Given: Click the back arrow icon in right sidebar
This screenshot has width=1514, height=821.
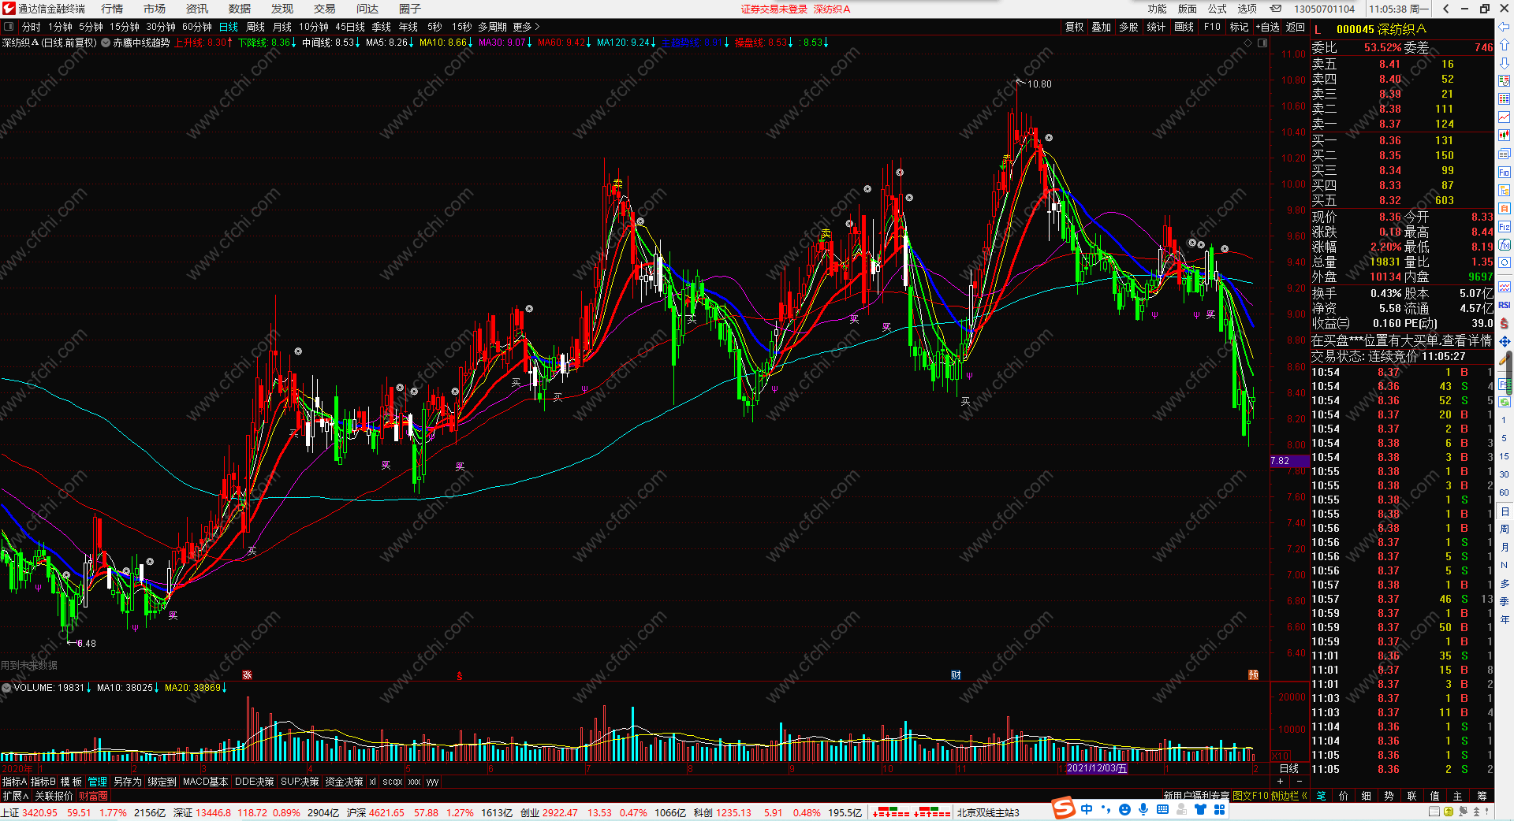Looking at the screenshot, I should pos(1505,28).
